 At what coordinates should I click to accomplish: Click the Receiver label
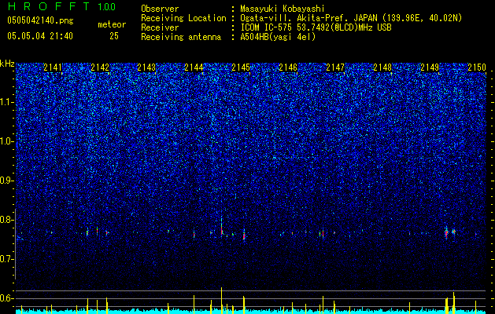(160, 27)
